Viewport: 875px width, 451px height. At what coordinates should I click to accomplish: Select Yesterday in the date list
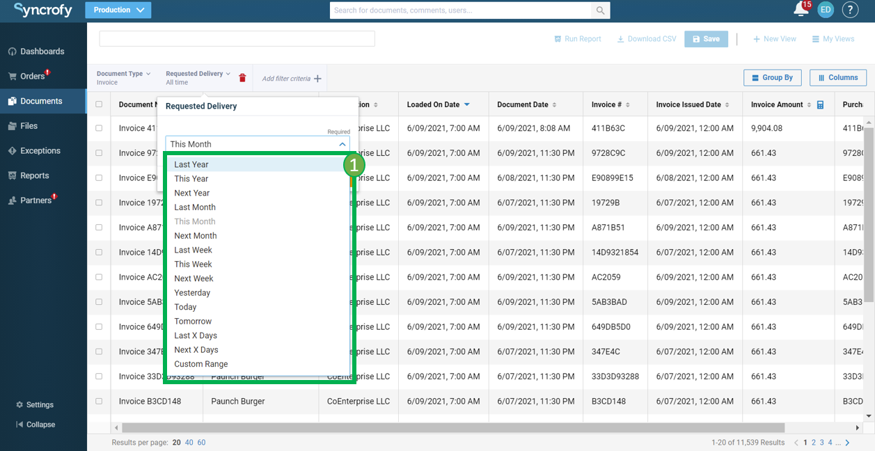pos(258,293)
